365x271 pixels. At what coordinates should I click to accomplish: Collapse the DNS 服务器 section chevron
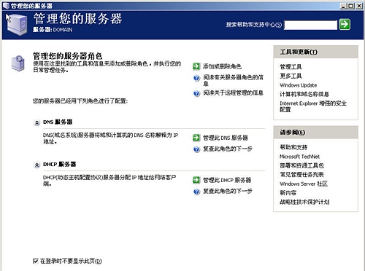[36, 122]
